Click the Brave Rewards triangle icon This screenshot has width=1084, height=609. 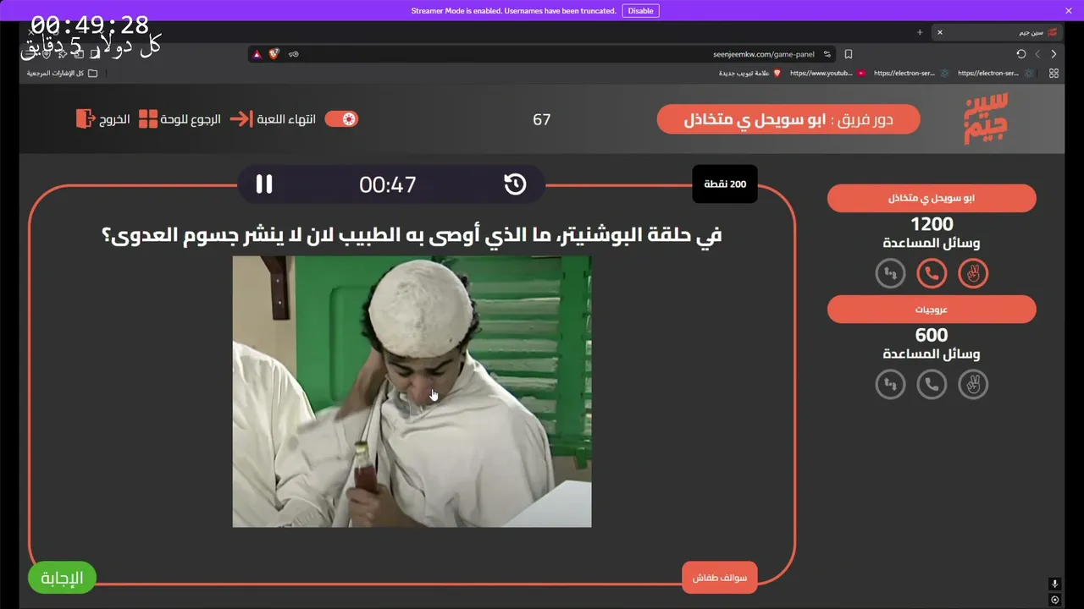[x=257, y=54]
